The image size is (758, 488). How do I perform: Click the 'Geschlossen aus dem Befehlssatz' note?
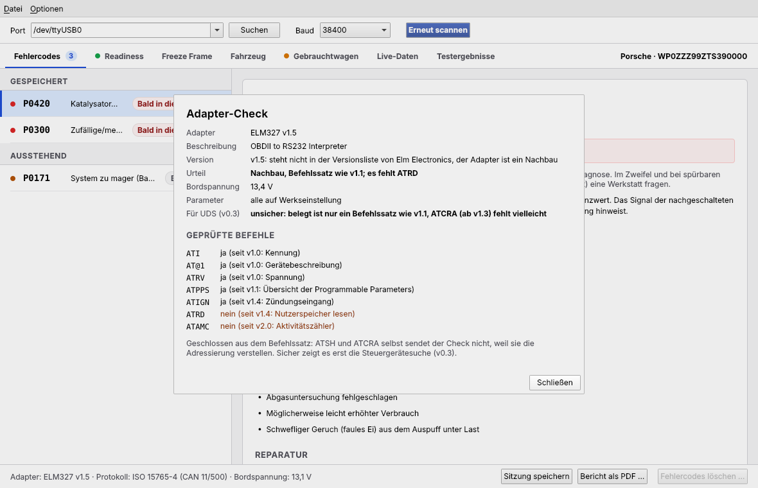[x=360, y=348]
